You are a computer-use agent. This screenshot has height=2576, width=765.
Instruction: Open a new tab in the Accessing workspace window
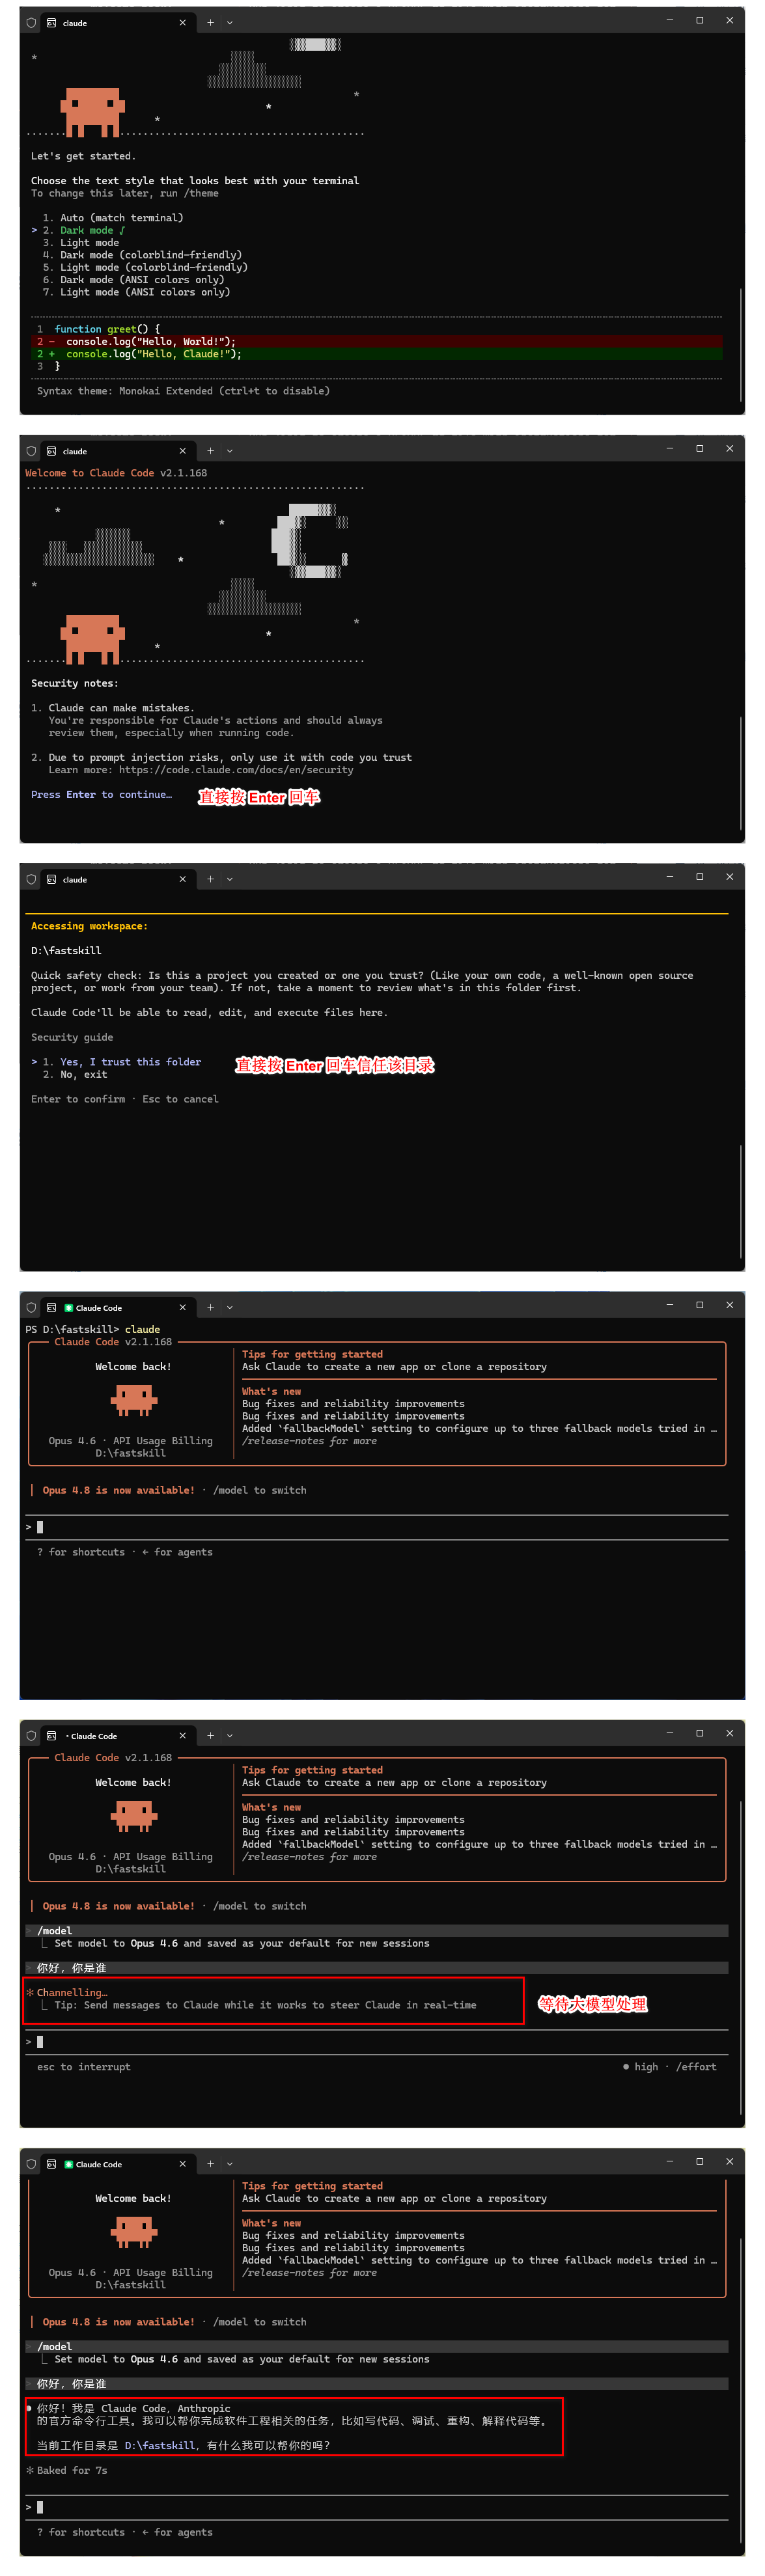[x=210, y=879]
